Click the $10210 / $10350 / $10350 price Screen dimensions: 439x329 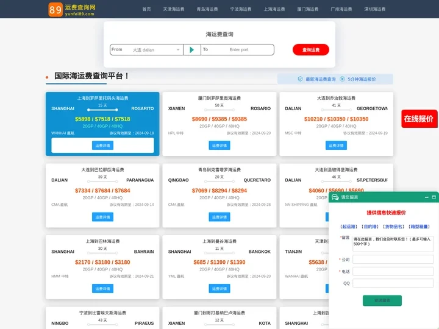coord(336,119)
